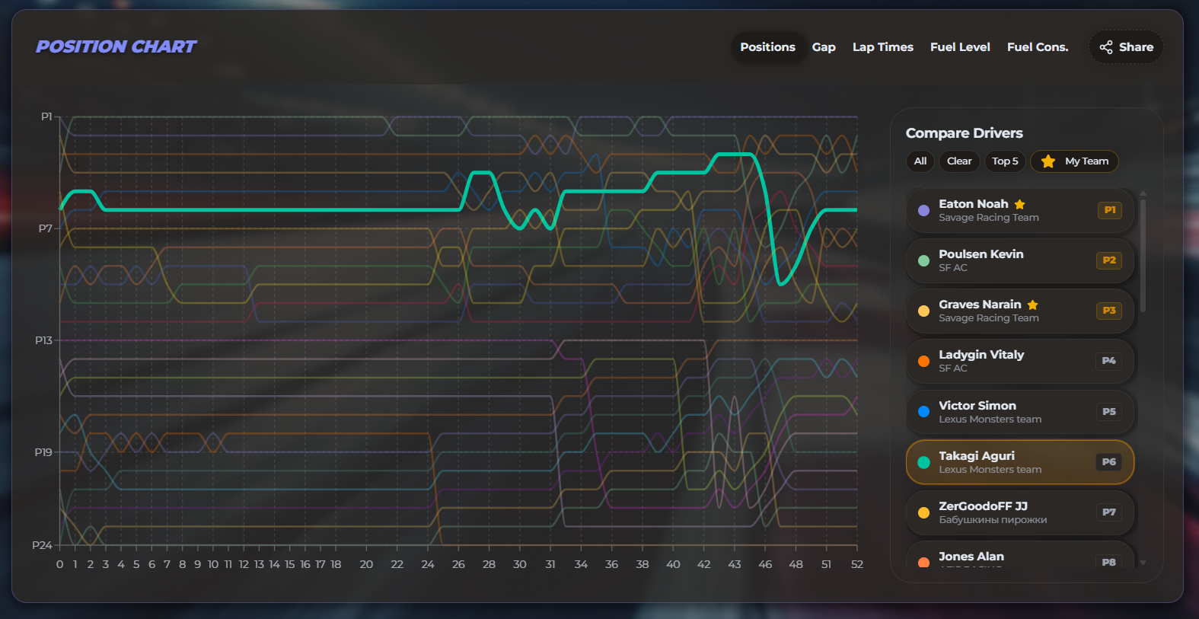The width and height of the screenshot is (1199, 619).
Task: Click Eaton Noah's purple color dot
Action: click(923, 210)
